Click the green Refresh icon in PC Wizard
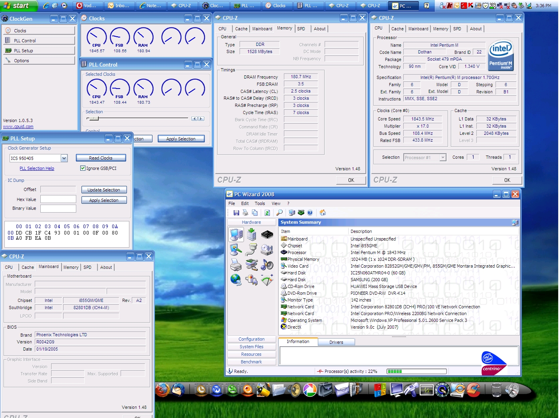 coord(267,213)
